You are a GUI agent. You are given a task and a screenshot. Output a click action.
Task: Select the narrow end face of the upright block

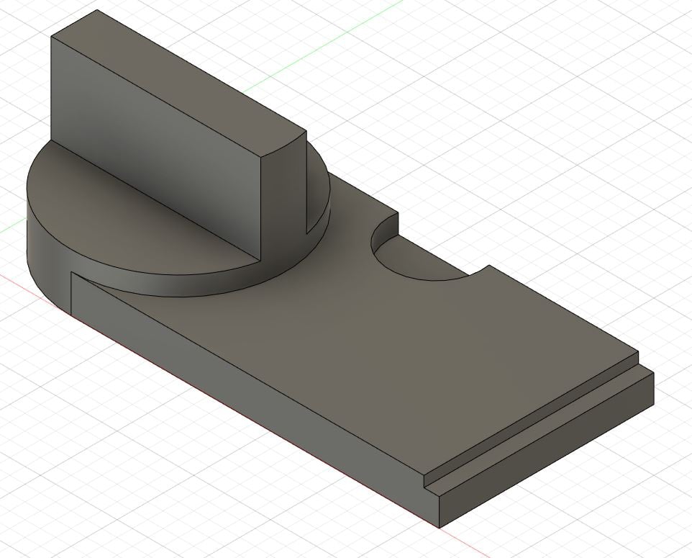tap(283, 194)
